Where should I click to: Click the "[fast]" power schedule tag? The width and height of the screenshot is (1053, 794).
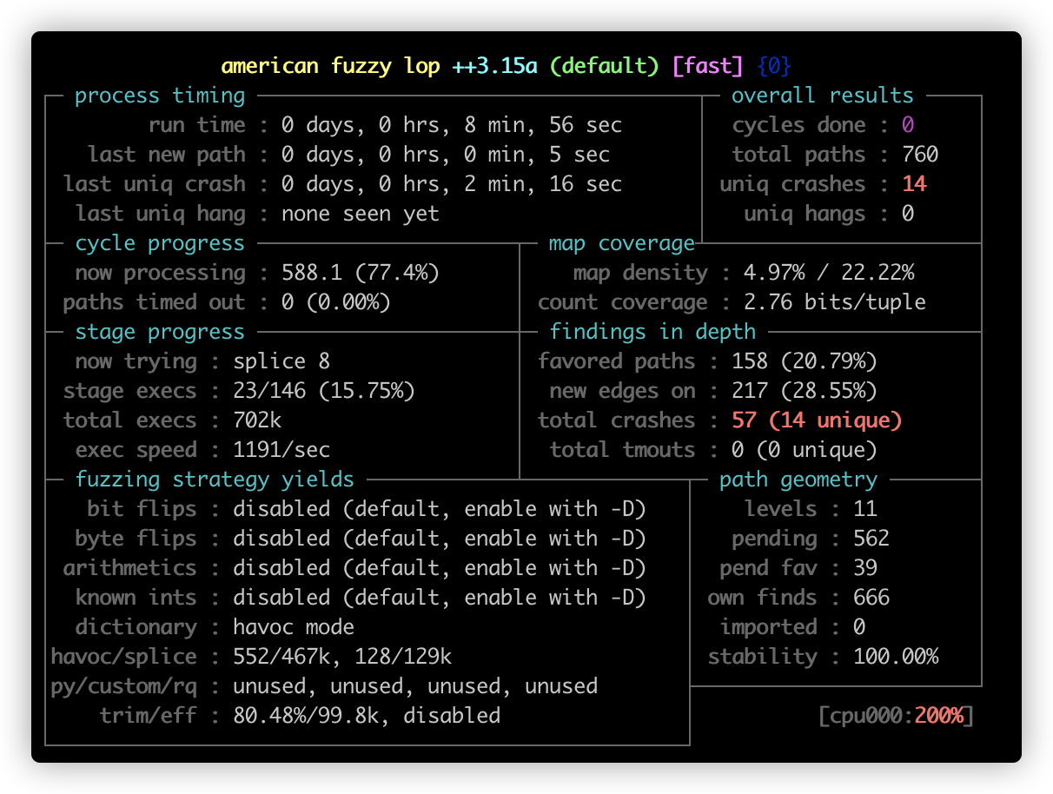pos(707,66)
